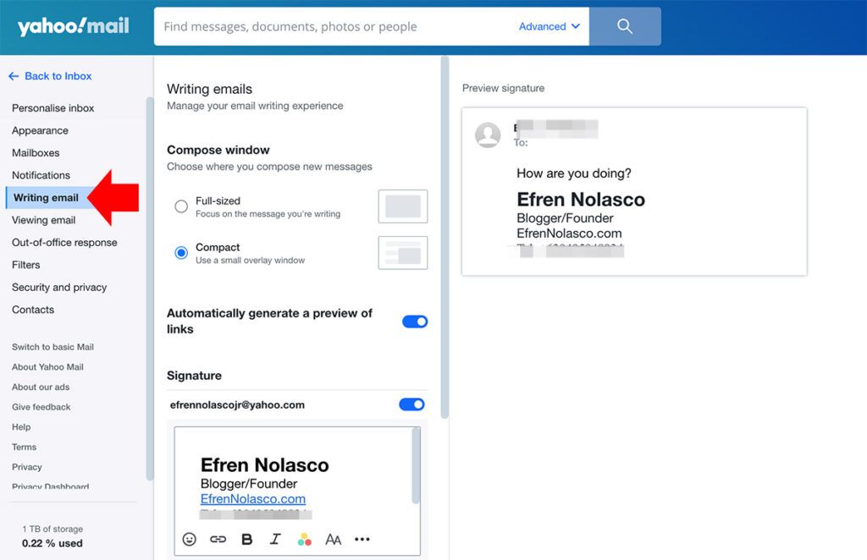This screenshot has width=867, height=560.
Task: Open more formatting options in signature editor
Action: 362,539
